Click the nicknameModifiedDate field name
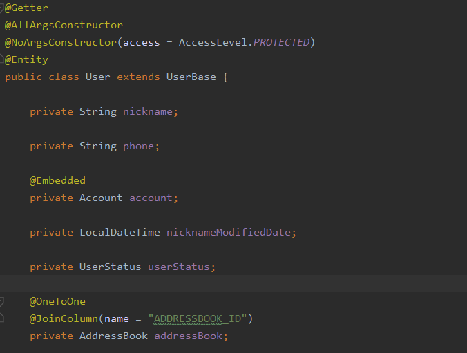This screenshot has width=467, height=353. click(229, 233)
